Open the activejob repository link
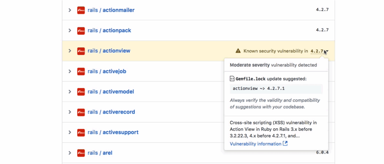This screenshot has width=384, height=164. click(114, 71)
